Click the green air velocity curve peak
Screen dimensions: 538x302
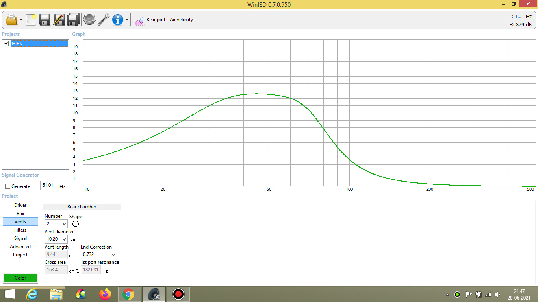click(x=256, y=94)
